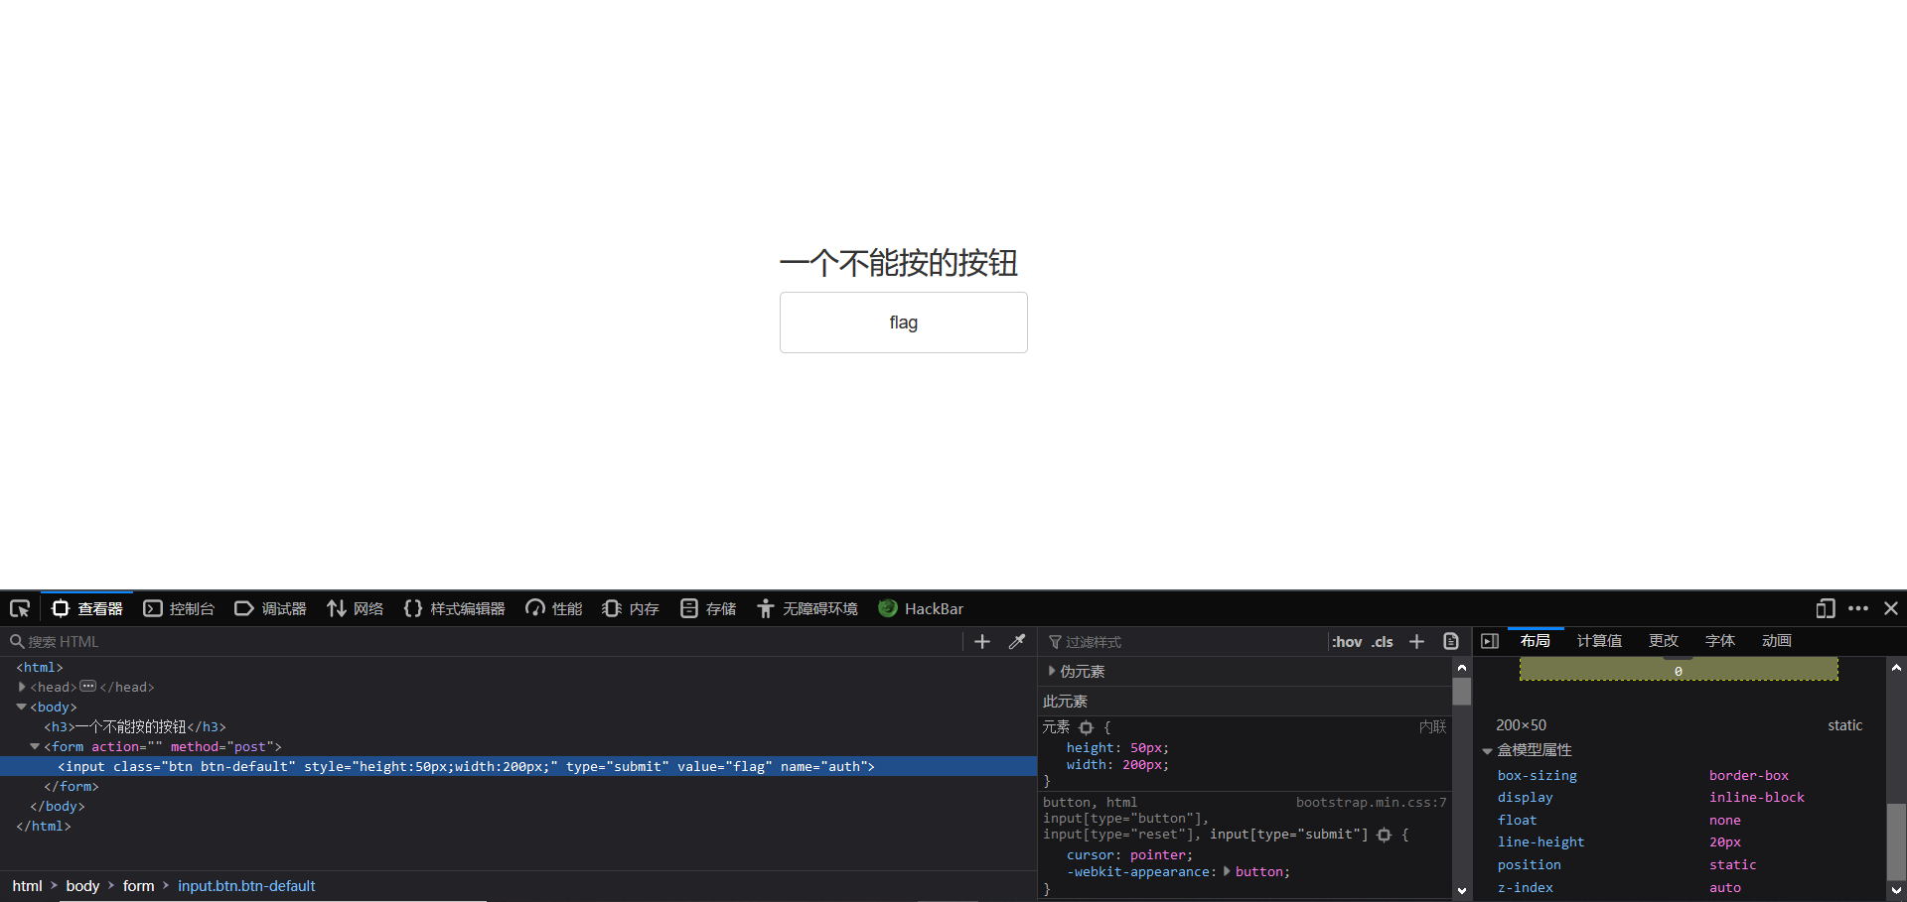Click body in the breadcrumb trail
Screen dimensions: 1907x902
click(x=82, y=885)
